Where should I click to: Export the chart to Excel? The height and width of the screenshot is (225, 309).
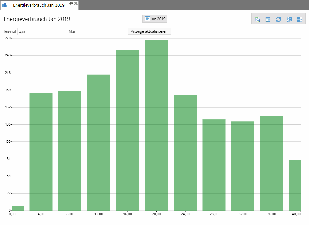[289, 19]
